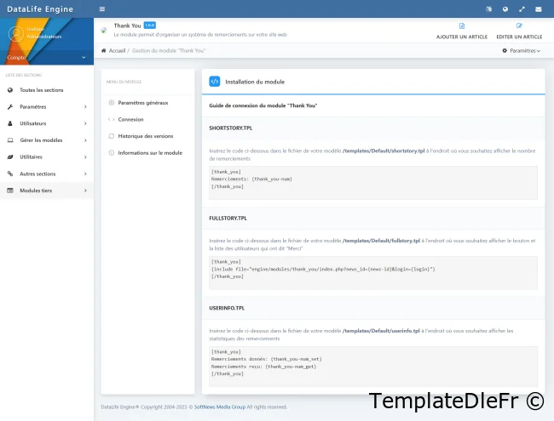This screenshot has height=421, width=554.
Task: Toggle the hamburger sidebar menu
Action: click(102, 9)
